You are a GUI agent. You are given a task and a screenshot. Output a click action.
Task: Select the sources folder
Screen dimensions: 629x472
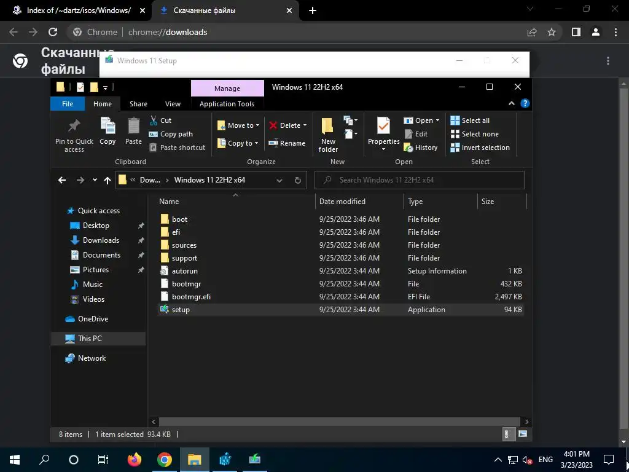point(184,245)
